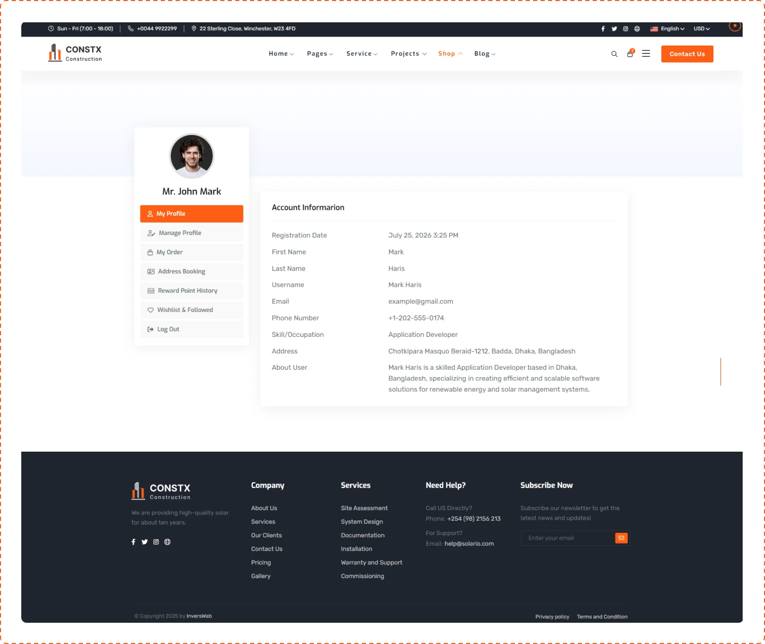Click the CONSTX logo in header

point(75,53)
